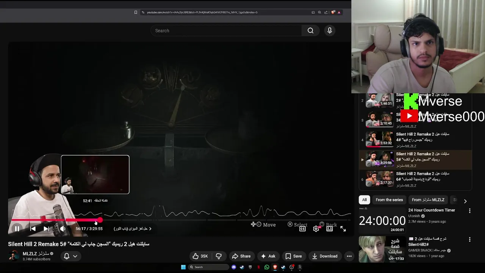Open the zoom magnifier in address bar
The height and width of the screenshot is (273, 485).
tap(319, 12)
